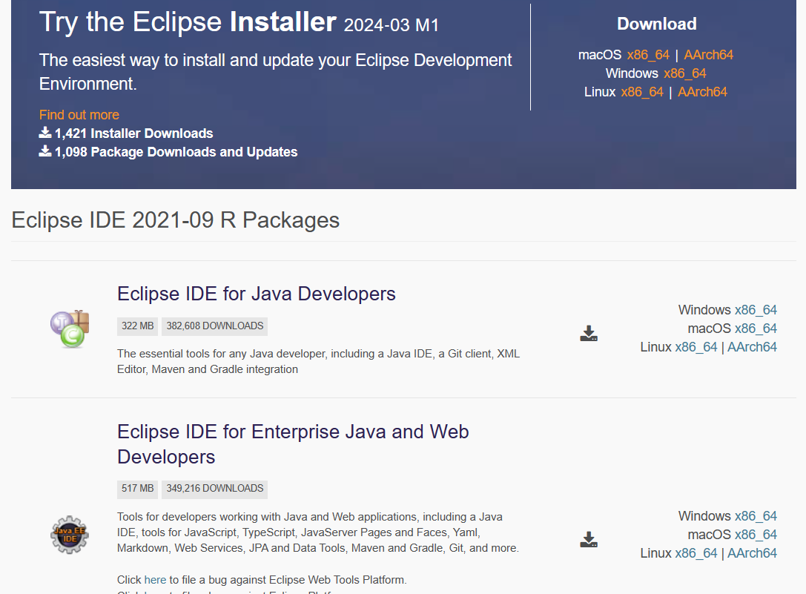Download installer for Linux AArch64
806x594 pixels.
(x=702, y=92)
